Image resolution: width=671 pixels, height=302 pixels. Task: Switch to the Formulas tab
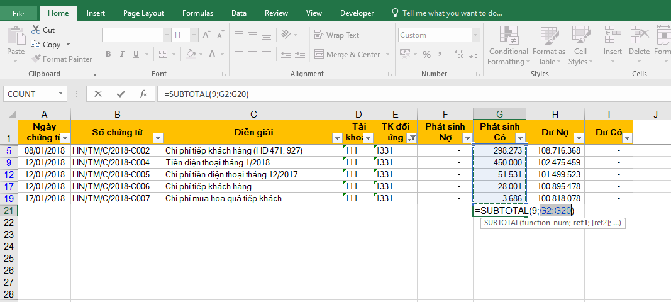[x=197, y=13]
